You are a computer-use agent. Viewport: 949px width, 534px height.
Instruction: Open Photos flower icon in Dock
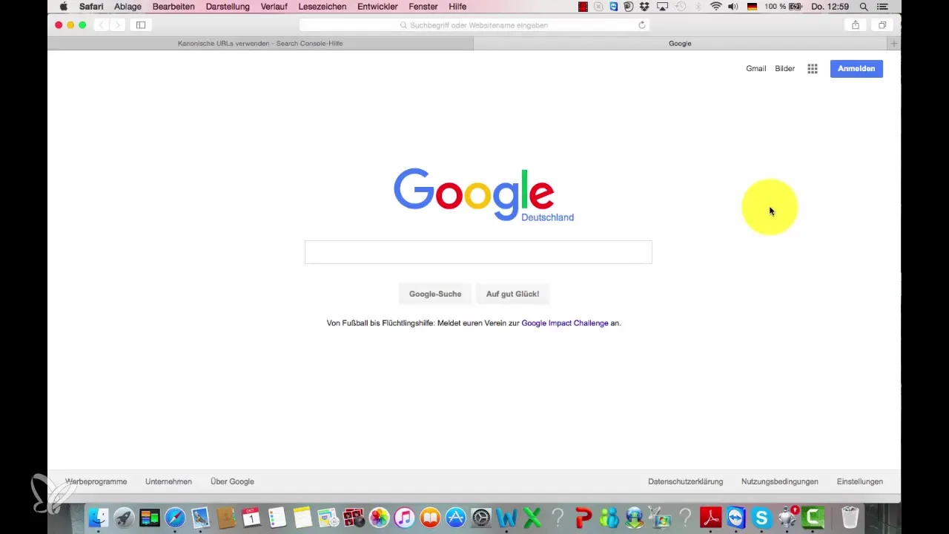click(x=379, y=517)
